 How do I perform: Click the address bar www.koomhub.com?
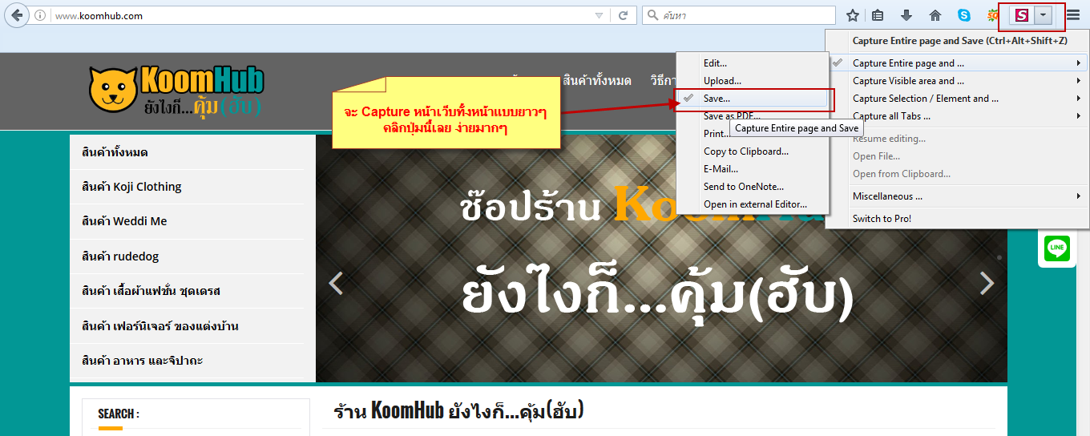point(321,15)
